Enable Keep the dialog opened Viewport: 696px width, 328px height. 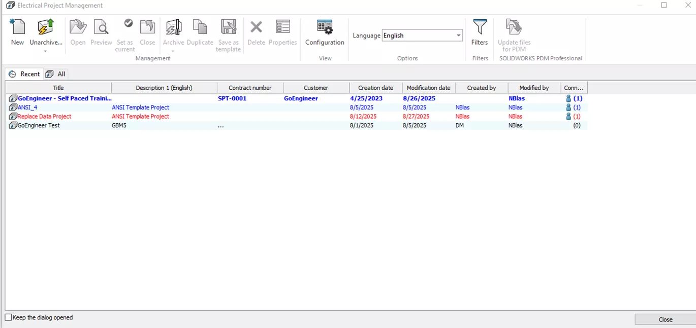point(8,317)
